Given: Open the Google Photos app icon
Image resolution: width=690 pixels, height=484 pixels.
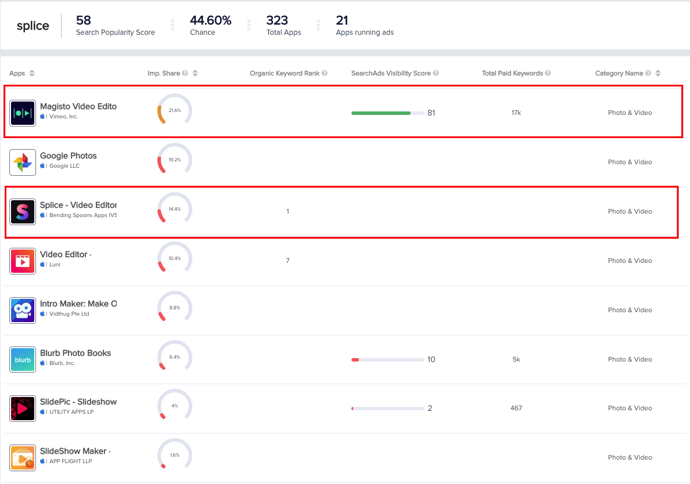Looking at the screenshot, I should click(x=23, y=162).
